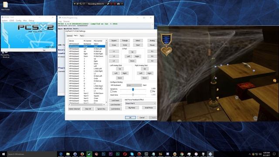This screenshot has height=157, width=279.
Task: Click the Small Motor button
Action: (149, 108)
